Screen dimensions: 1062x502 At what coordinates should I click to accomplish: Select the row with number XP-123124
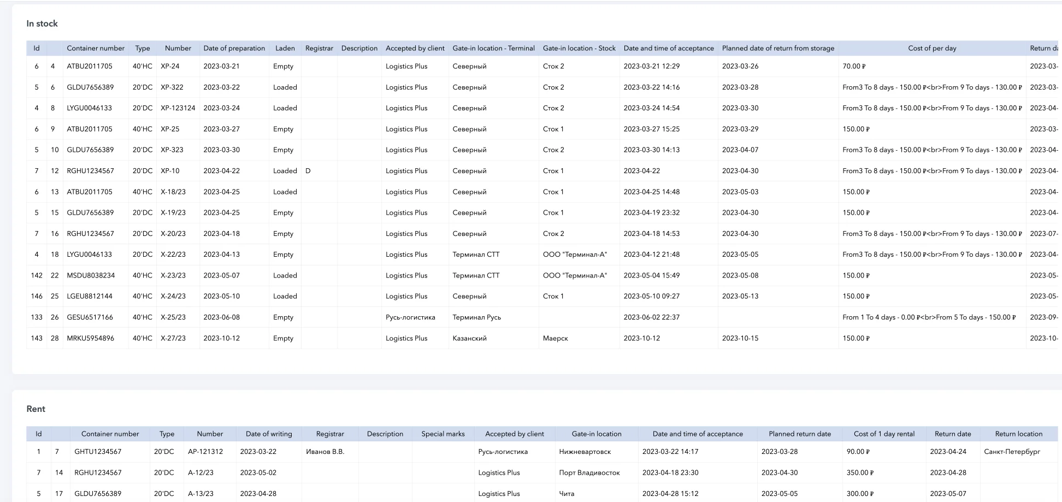[178, 108]
